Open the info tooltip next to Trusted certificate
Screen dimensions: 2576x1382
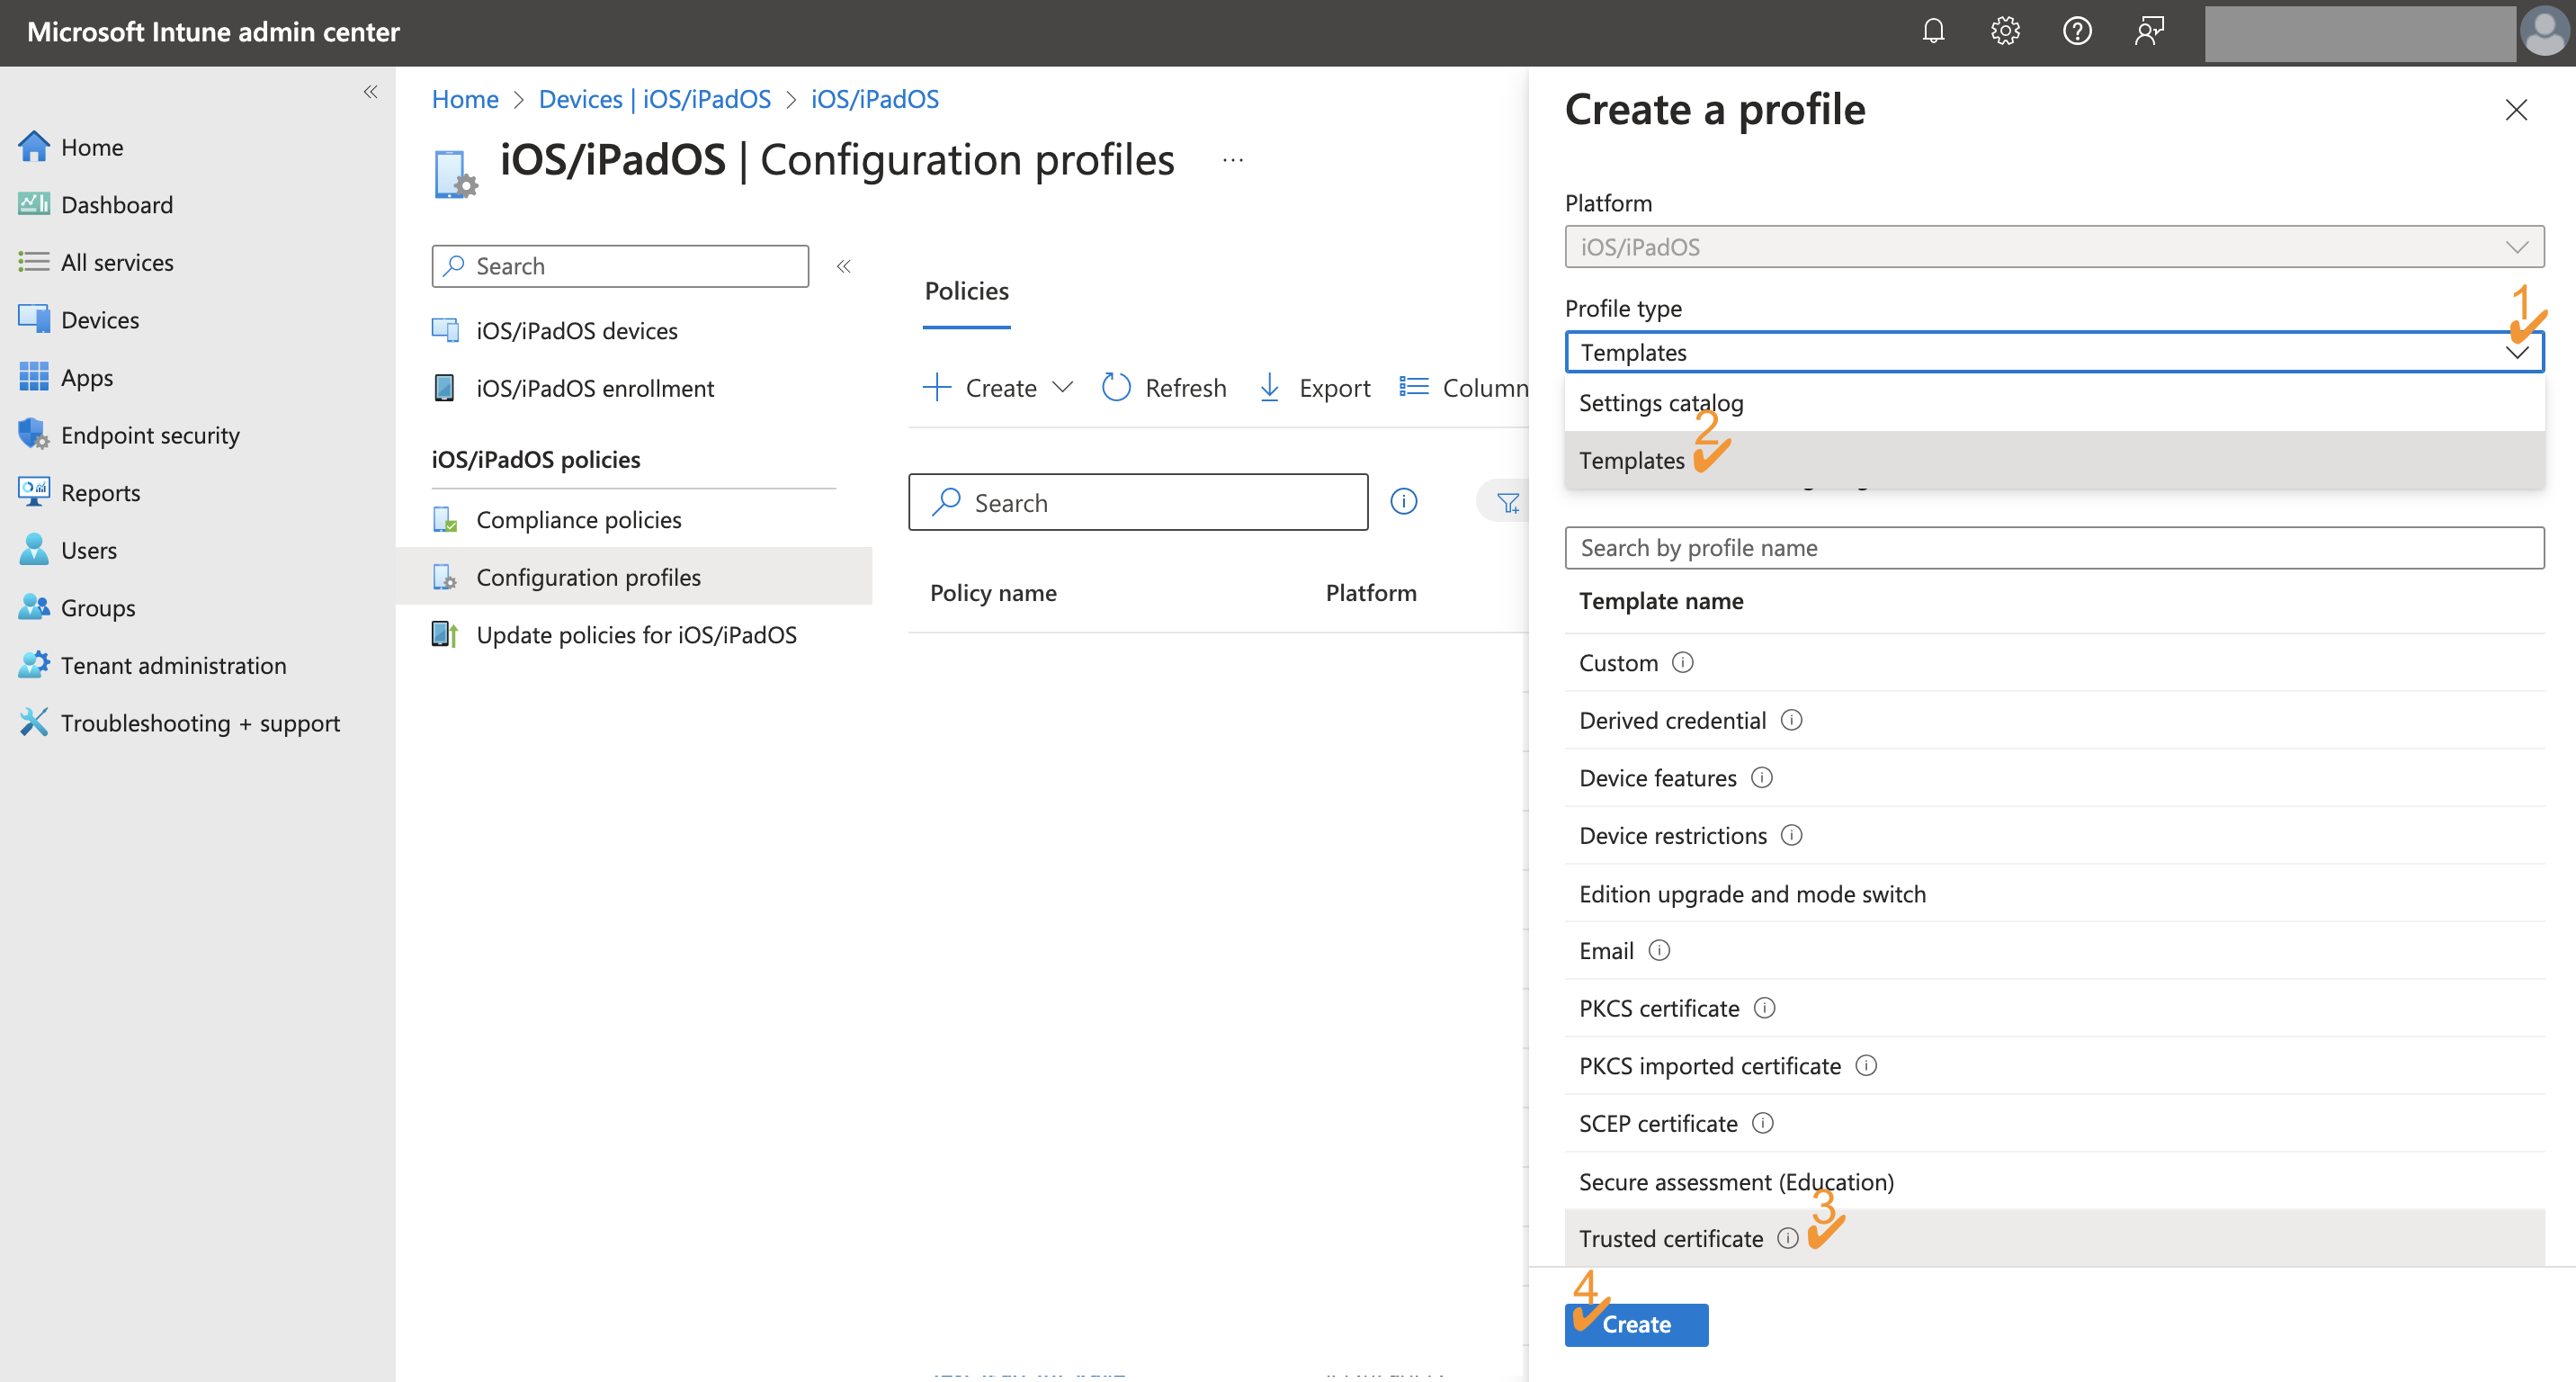(1789, 1238)
